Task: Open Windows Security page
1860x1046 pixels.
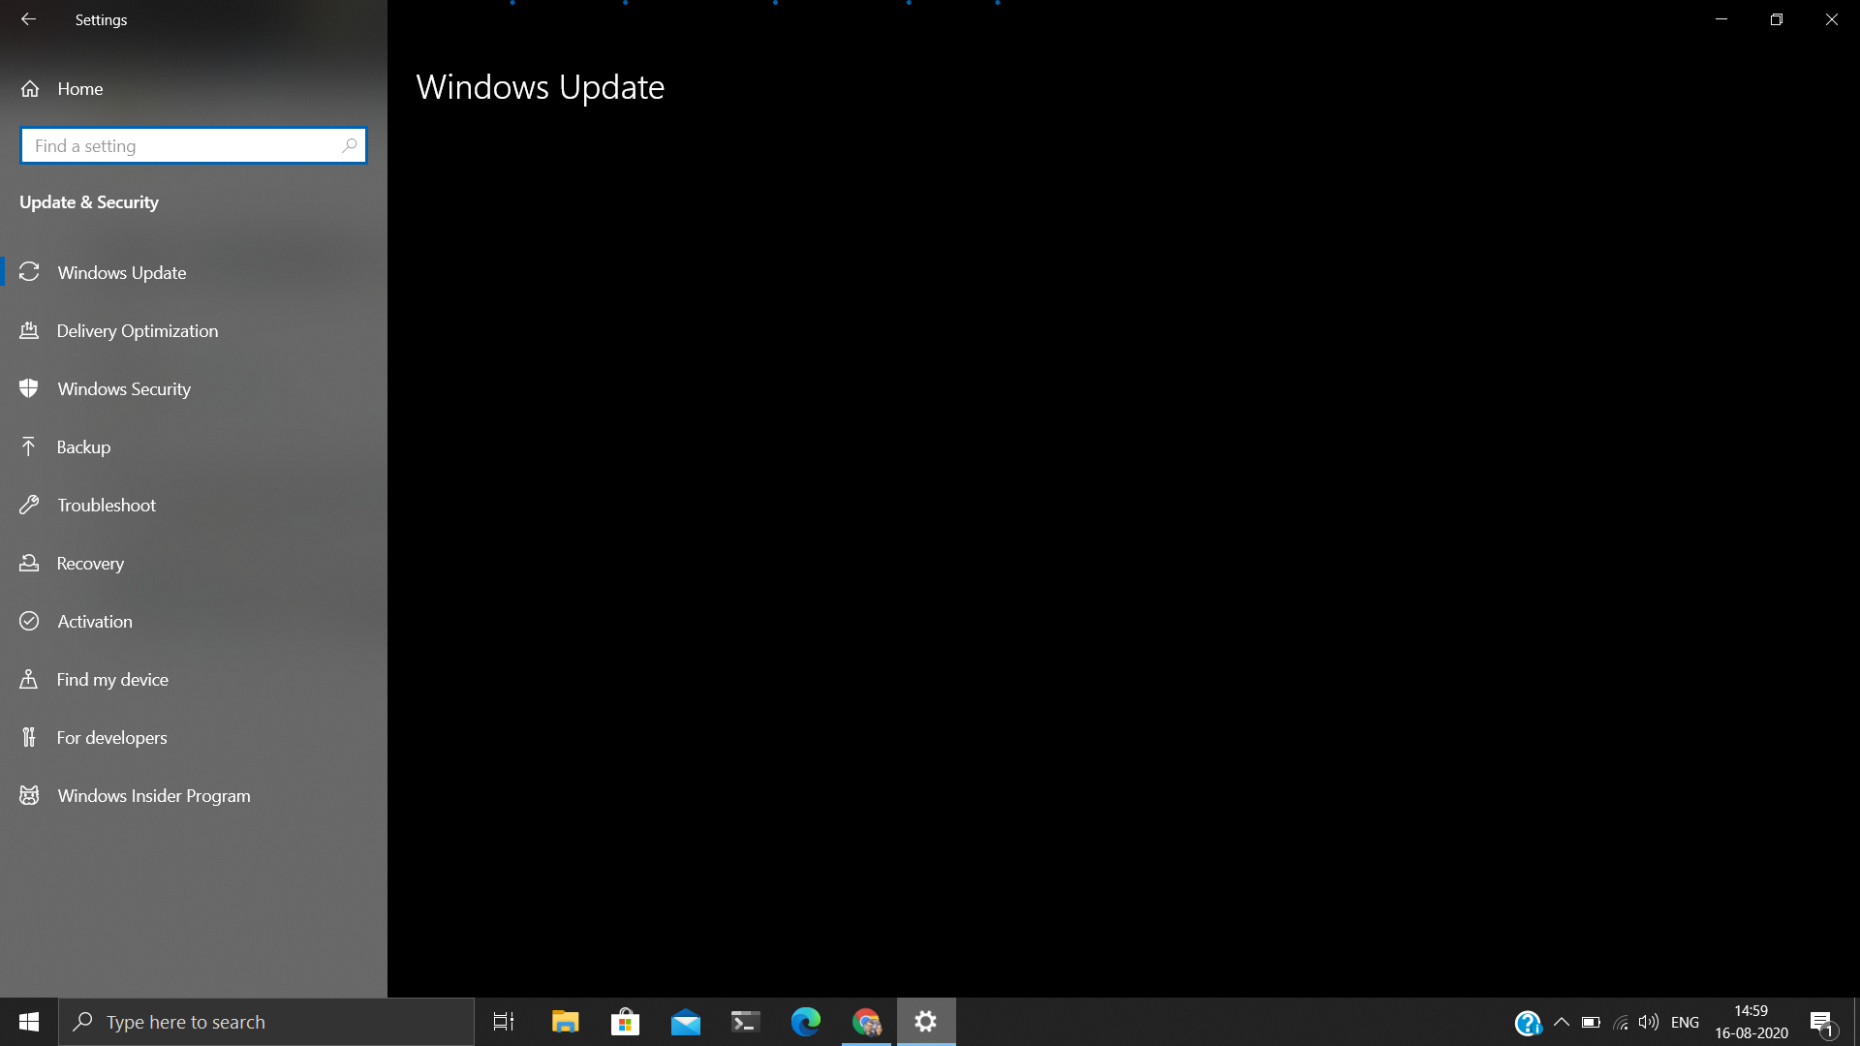Action: pyautogui.click(x=194, y=389)
